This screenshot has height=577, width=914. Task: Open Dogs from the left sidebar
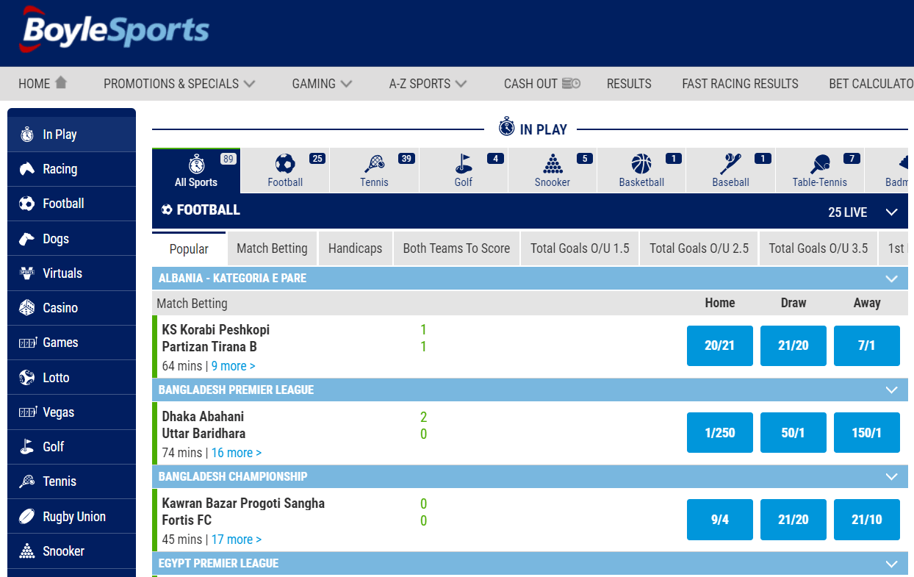pos(56,239)
